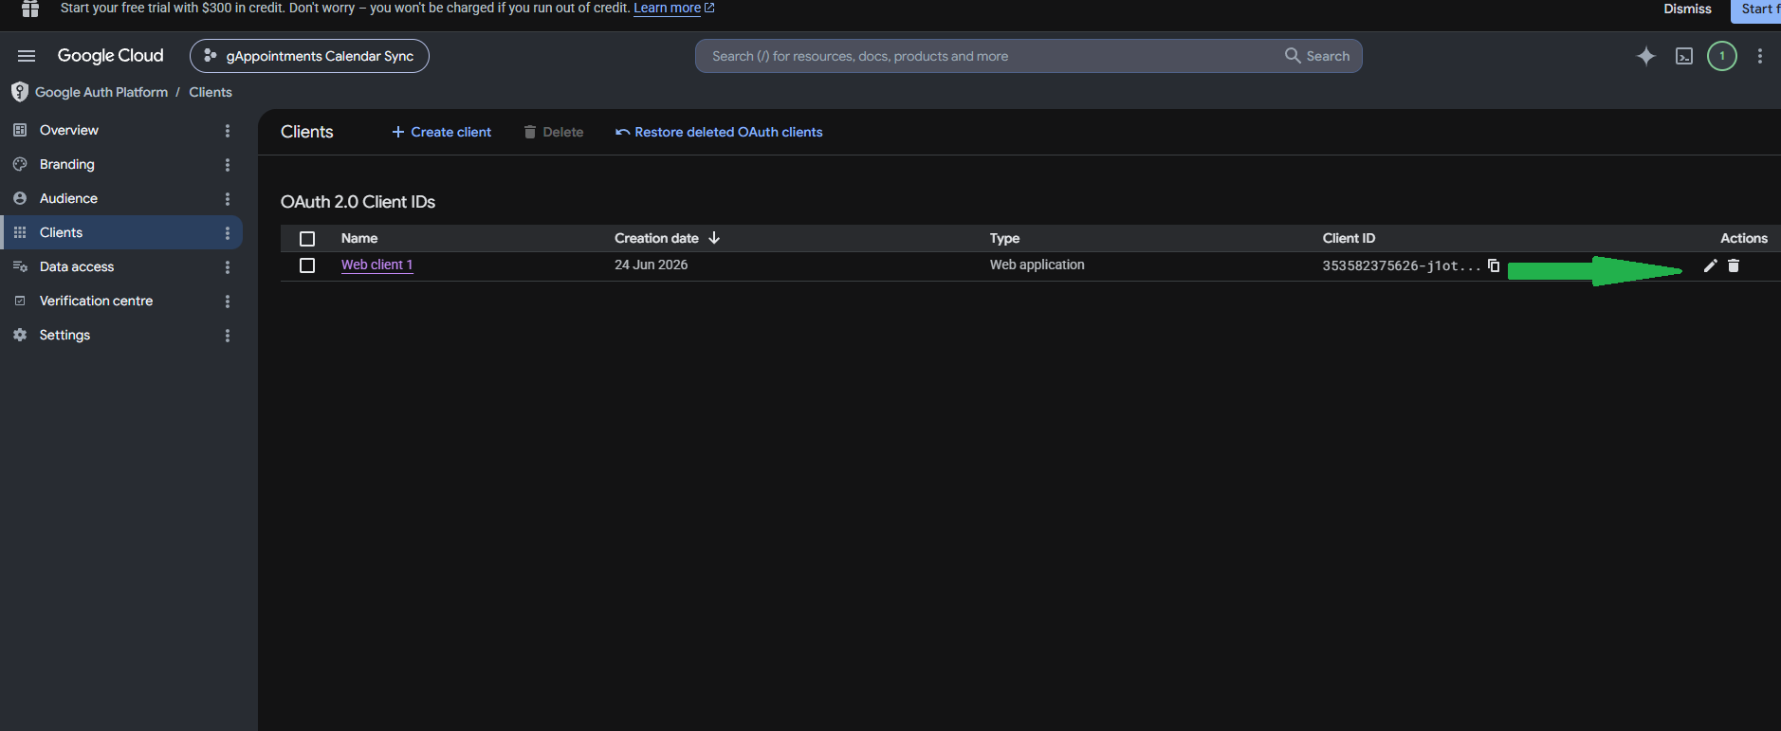Open the Verification centre three-dot menu
The width and height of the screenshot is (1781, 731).
tap(228, 302)
